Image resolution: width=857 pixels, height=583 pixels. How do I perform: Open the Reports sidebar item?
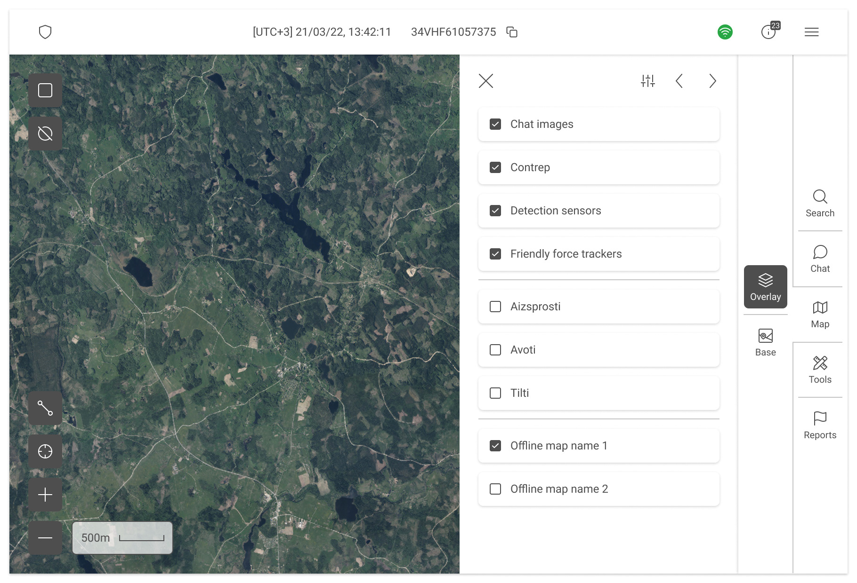coord(820,425)
